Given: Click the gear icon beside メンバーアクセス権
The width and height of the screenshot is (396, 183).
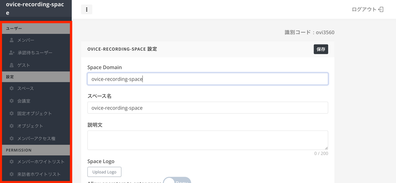Looking at the screenshot, I should click(11, 139).
